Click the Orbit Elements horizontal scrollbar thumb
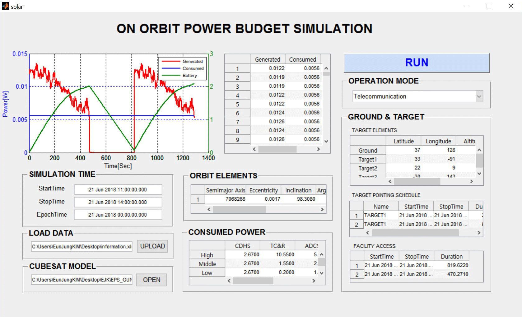Screen dimensions: 522x317 (x=239, y=209)
